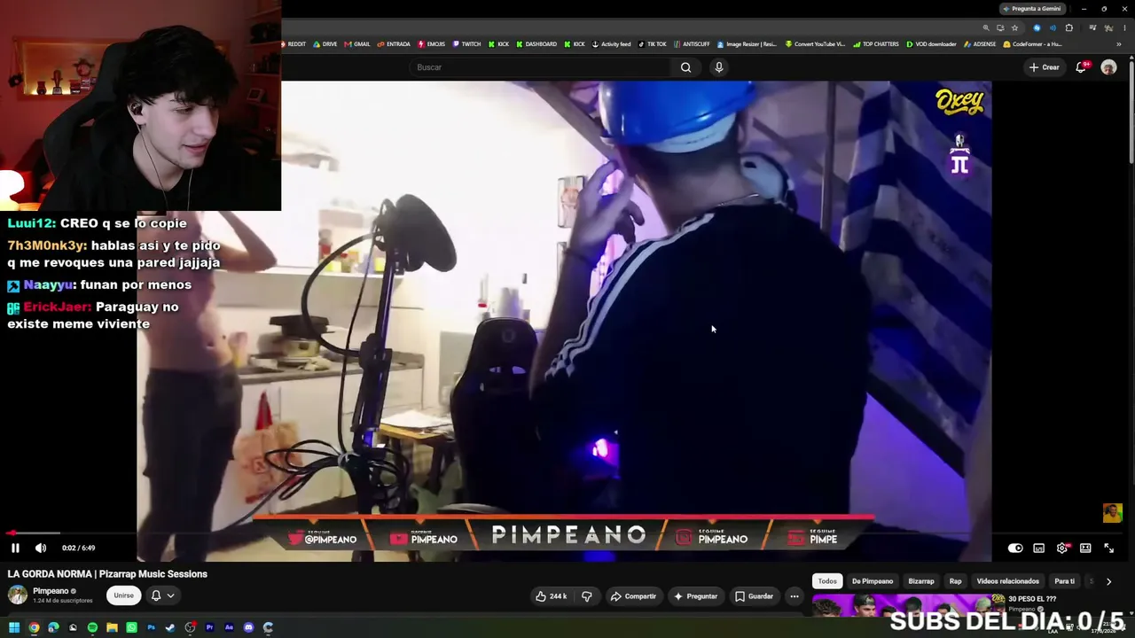Open the DASHBOARD bookmark

click(536, 44)
